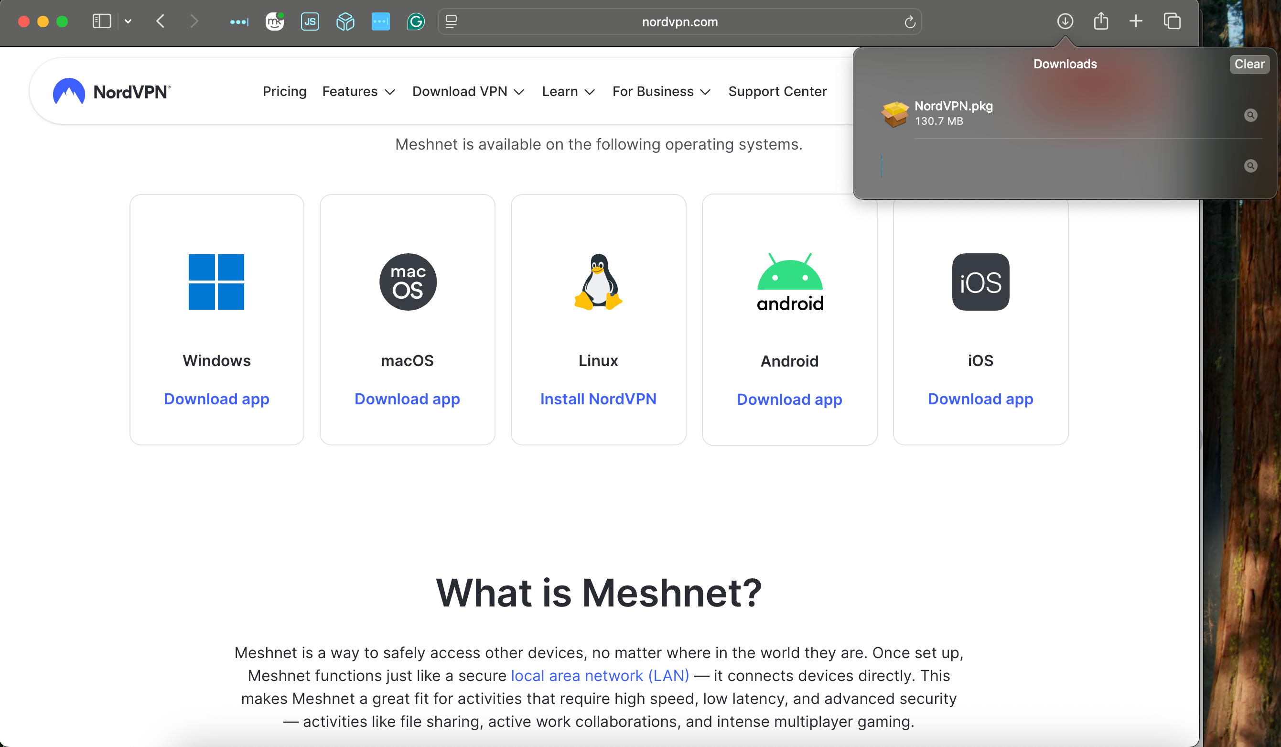Image resolution: width=1281 pixels, height=747 pixels.
Task: Click the cube extension icon
Action: (x=345, y=22)
